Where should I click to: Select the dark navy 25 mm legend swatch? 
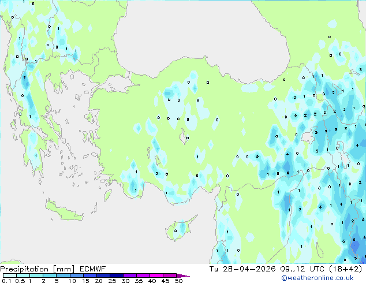pyautogui.click(x=117, y=275)
